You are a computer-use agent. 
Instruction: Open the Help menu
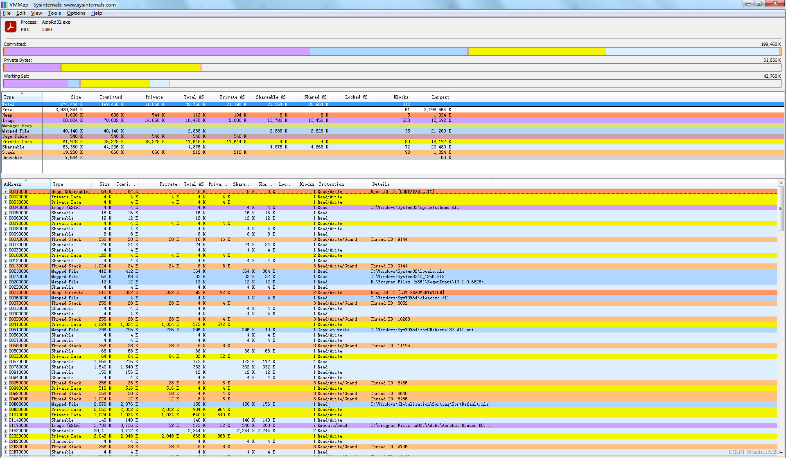click(97, 13)
